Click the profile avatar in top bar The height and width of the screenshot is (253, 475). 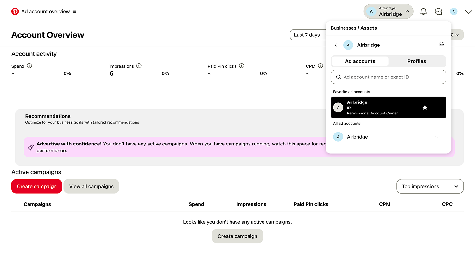click(x=454, y=11)
